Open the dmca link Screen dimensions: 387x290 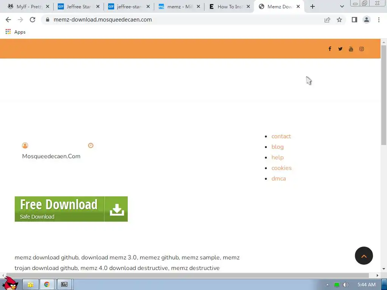pos(279,179)
